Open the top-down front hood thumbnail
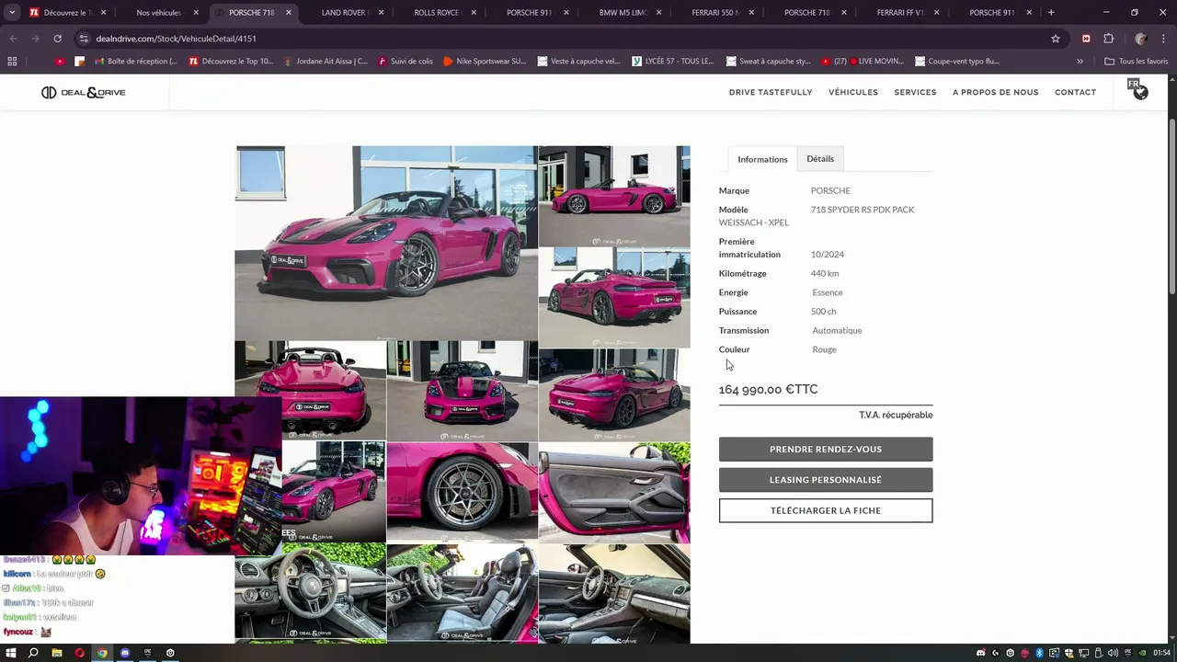 [463, 391]
